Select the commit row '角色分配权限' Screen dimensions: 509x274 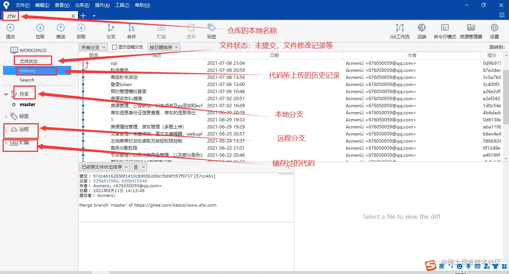point(291,148)
